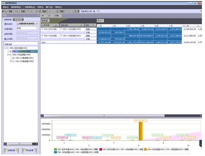205x156 pixels.
Task: Toggle the 10kv 1#进线柜(AM1) checkbox
Action: tap(13, 58)
